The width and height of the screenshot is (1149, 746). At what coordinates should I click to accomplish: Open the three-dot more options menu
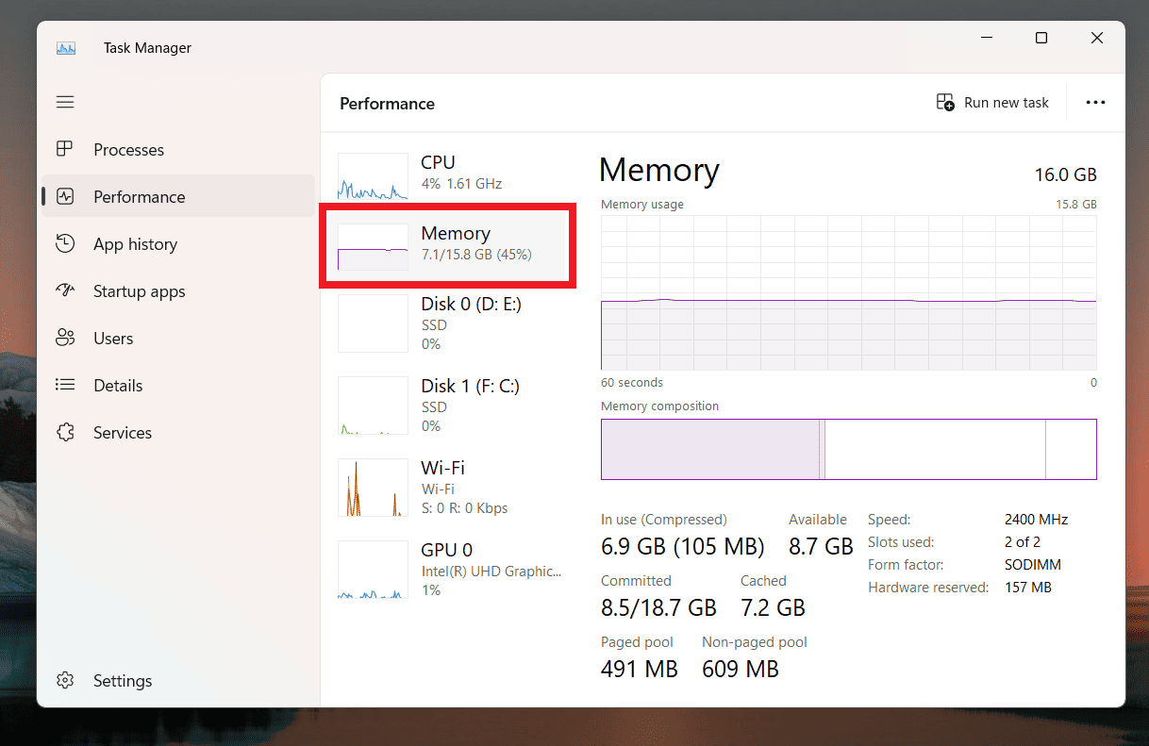pyautogui.click(x=1095, y=102)
